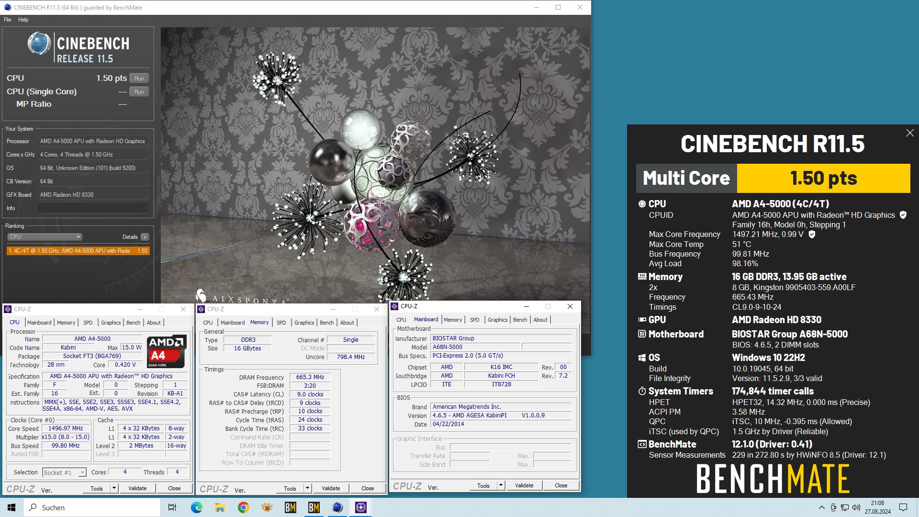Click CPU-Z title icon in left window

click(x=8, y=309)
